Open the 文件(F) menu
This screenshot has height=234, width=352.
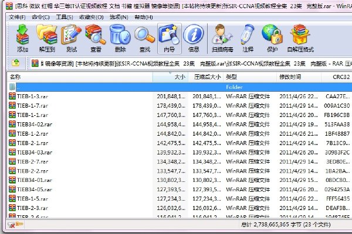[x=17, y=17]
